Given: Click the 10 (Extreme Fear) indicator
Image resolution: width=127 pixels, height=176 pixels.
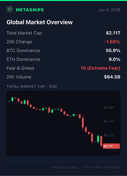Looking at the screenshot, I should tap(100, 68).
